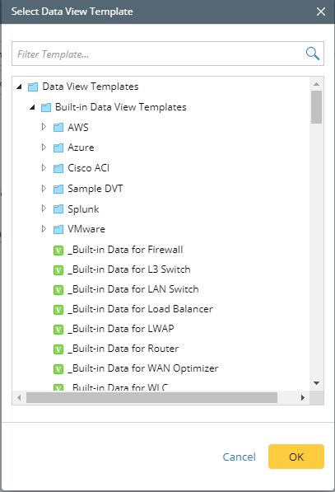This screenshot has height=492, width=335.
Task: Expand the Azure folder
Action: coord(44,148)
